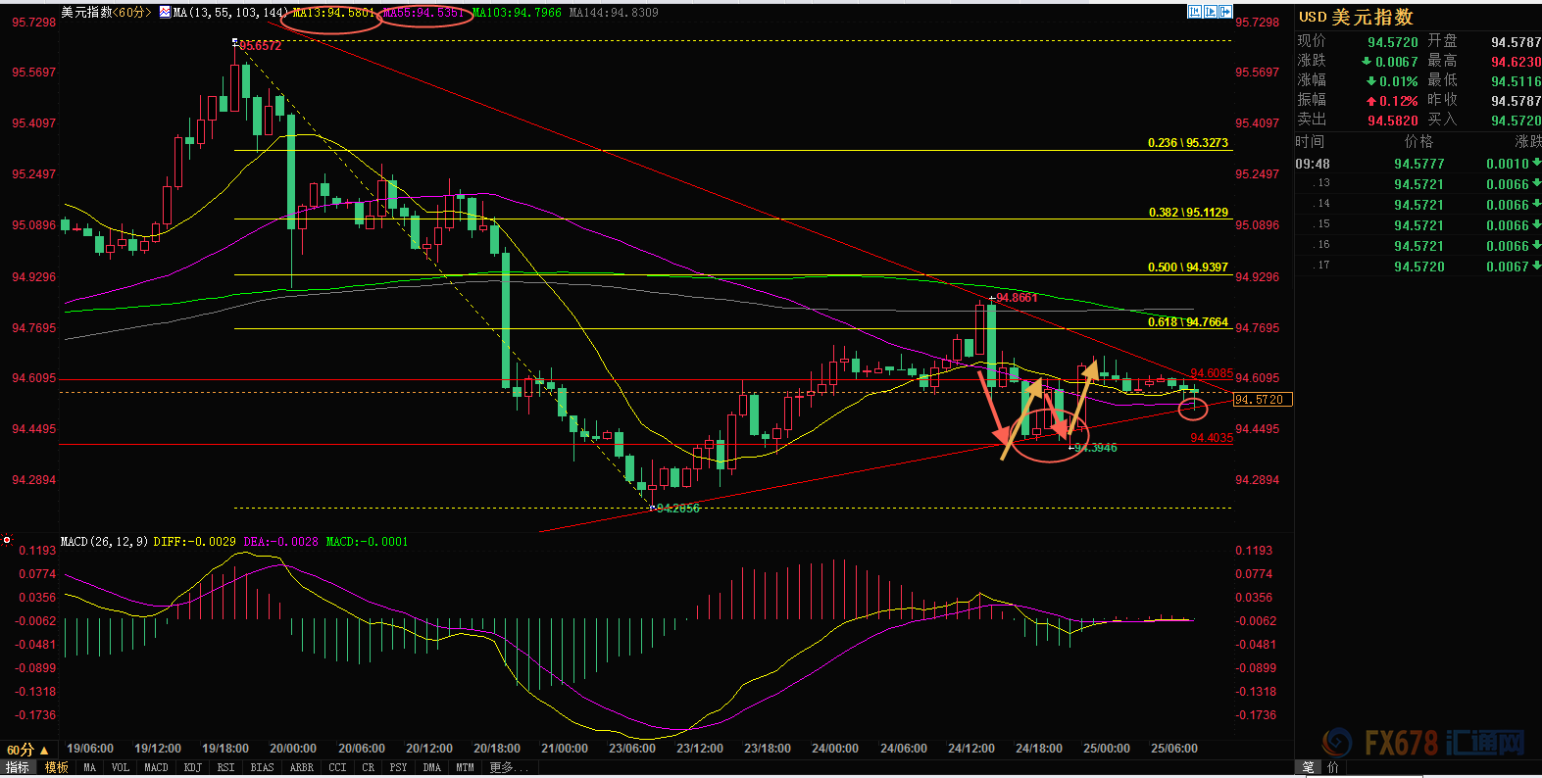Select the MACD indicator button
This screenshot has width=1542, height=778.
tap(156, 768)
